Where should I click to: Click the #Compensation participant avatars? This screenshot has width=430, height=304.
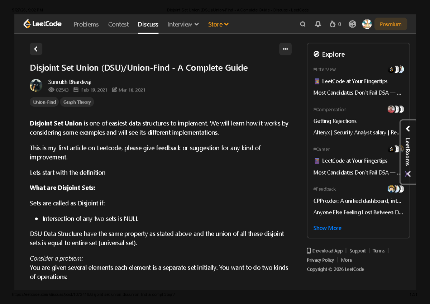tap(396, 109)
